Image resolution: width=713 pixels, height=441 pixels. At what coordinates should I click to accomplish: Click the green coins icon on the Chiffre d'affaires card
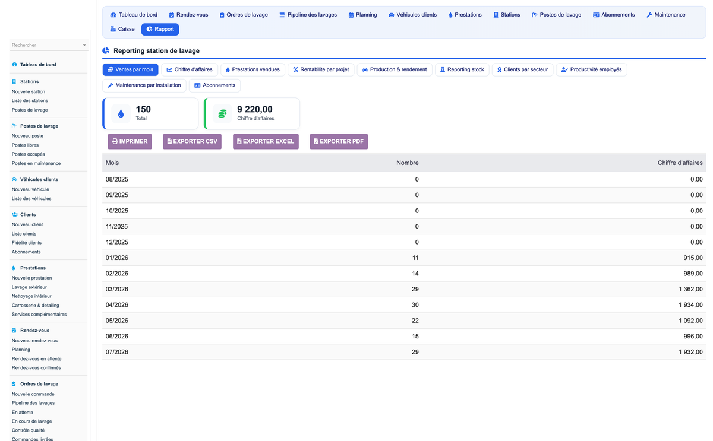[x=222, y=113]
